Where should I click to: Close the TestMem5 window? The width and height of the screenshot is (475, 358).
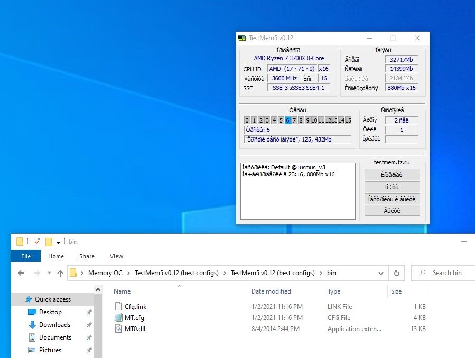(417, 38)
